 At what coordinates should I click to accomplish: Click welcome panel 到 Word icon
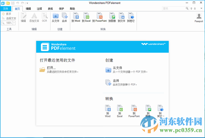click(108, 111)
